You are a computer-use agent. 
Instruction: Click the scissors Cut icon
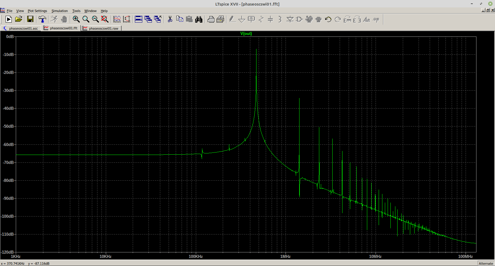[170, 19]
